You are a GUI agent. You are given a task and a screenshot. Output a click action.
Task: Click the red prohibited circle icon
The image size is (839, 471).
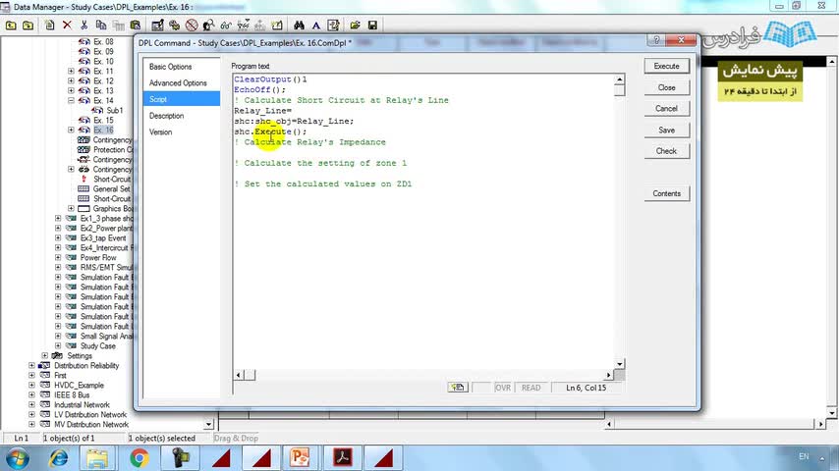[192, 26]
